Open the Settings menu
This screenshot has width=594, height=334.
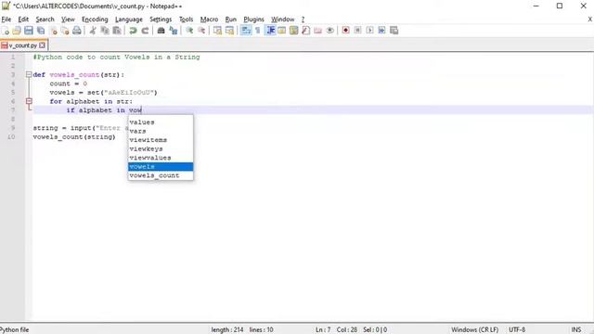point(161,19)
